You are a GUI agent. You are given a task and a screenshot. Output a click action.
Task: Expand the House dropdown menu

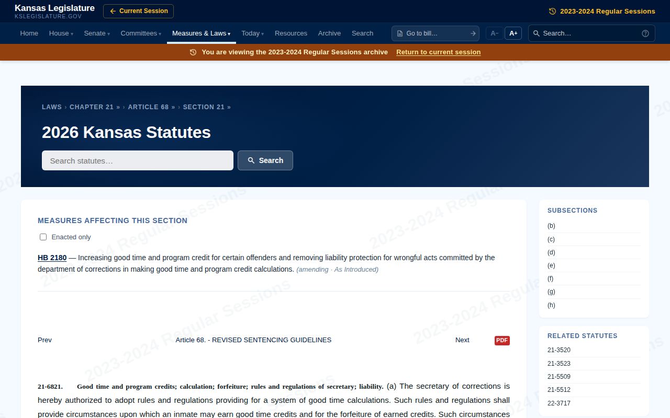tap(61, 33)
